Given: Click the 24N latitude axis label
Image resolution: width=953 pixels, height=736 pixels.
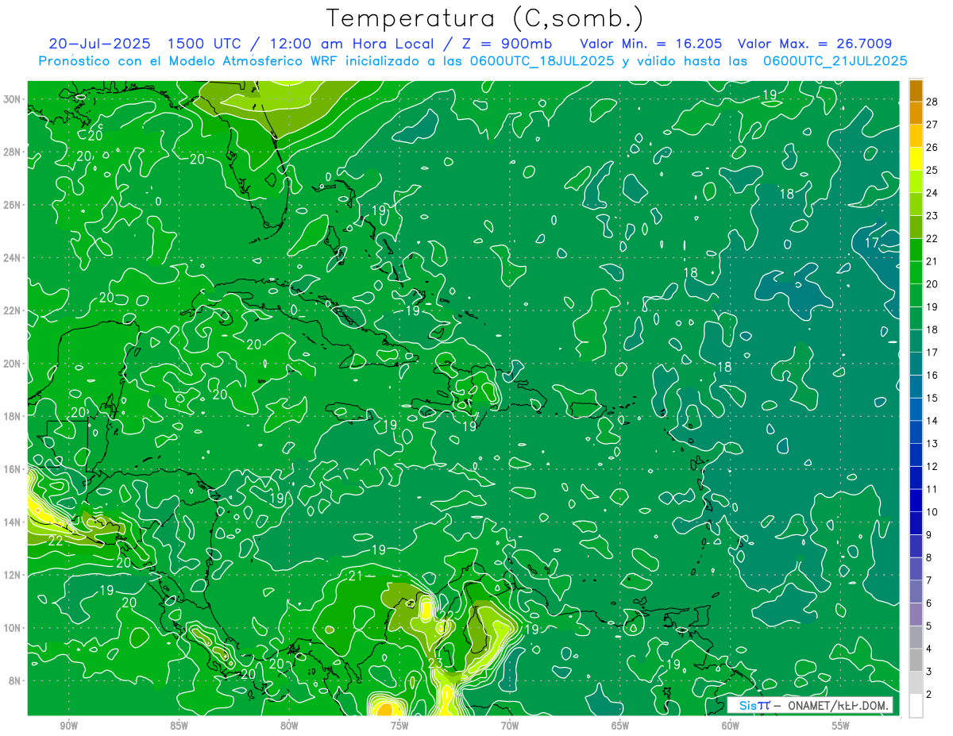Looking at the screenshot, I should [13, 257].
